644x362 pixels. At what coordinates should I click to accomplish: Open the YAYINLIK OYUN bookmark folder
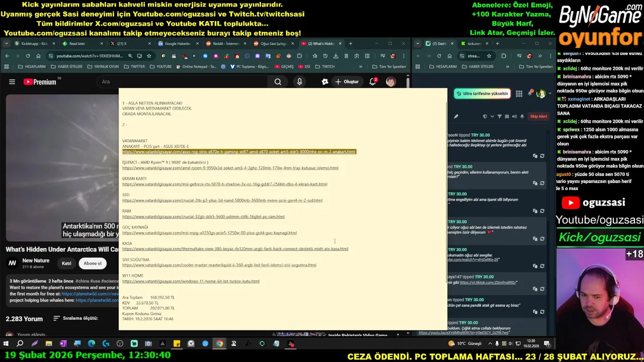103,66
